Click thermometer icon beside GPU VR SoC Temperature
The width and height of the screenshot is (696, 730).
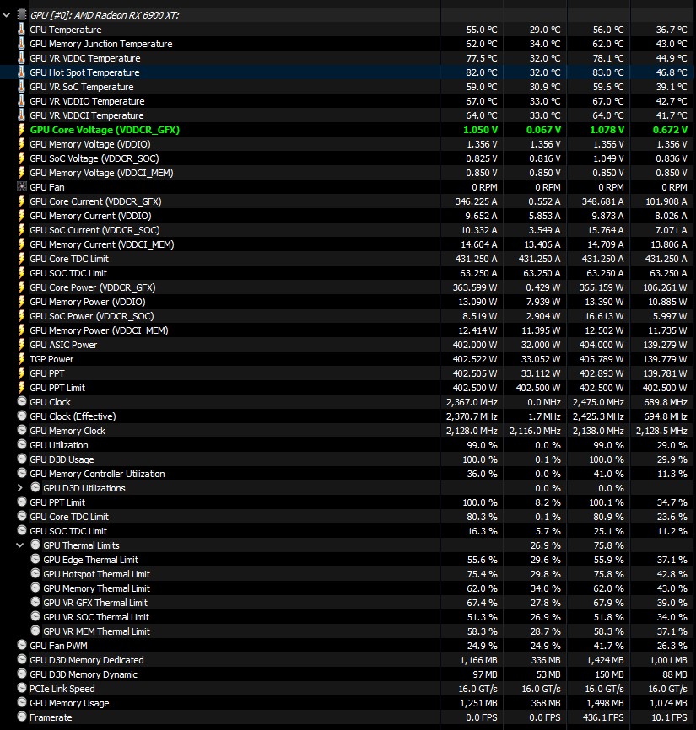click(21, 87)
